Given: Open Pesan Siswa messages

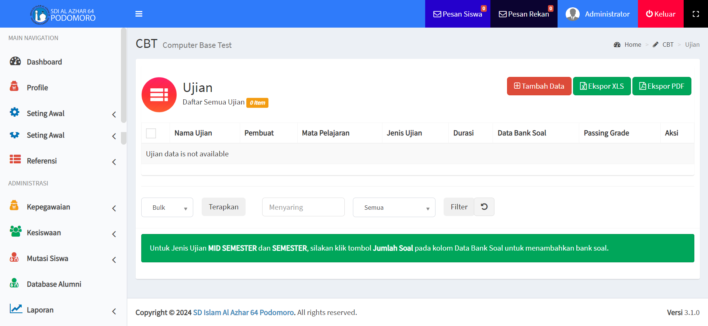Looking at the screenshot, I should (457, 14).
